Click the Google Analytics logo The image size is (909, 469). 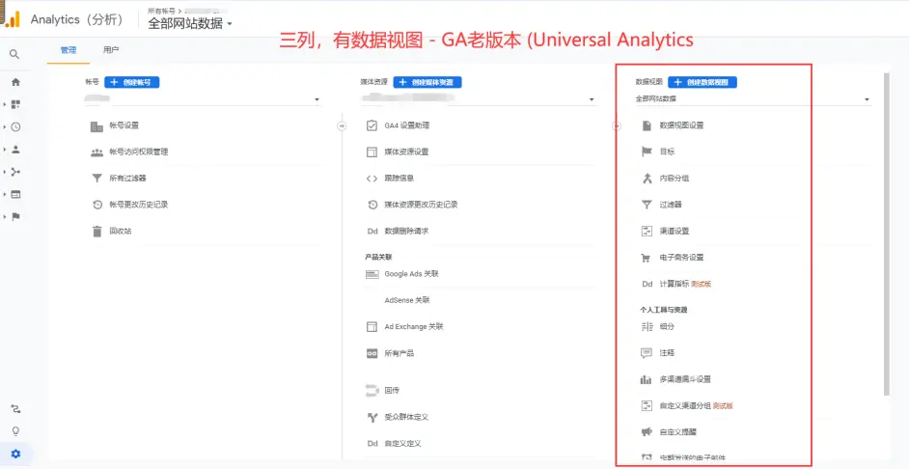pyautogui.click(x=11, y=18)
